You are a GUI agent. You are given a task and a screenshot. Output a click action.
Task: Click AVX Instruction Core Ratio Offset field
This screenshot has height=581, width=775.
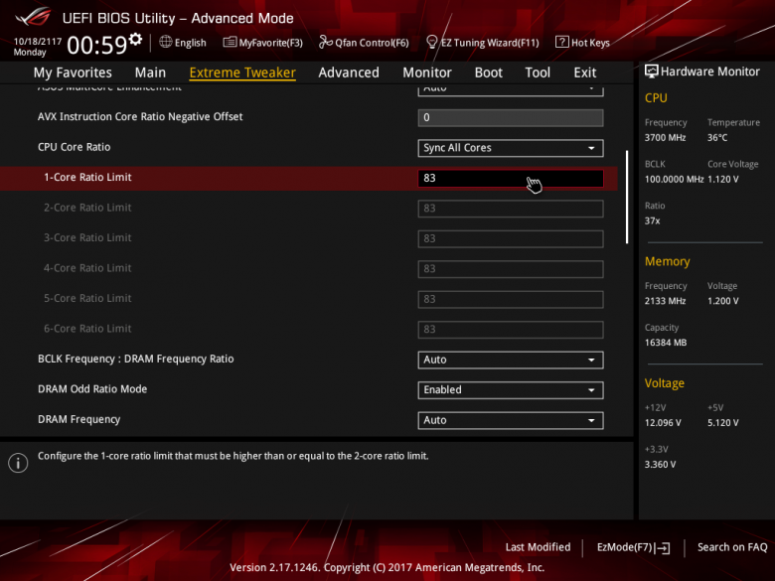pyautogui.click(x=511, y=117)
